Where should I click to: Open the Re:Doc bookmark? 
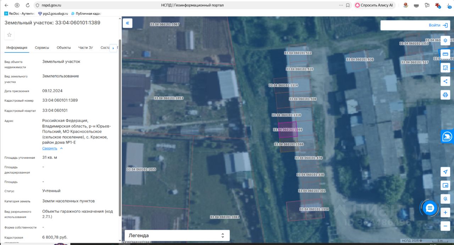(x=20, y=13)
